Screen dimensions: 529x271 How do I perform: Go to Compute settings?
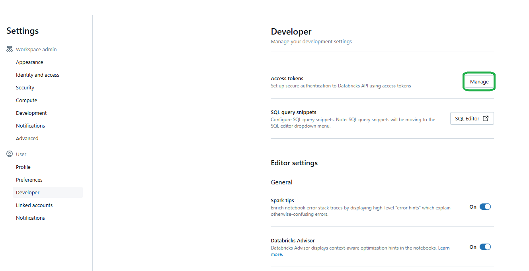(x=26, y=100)
